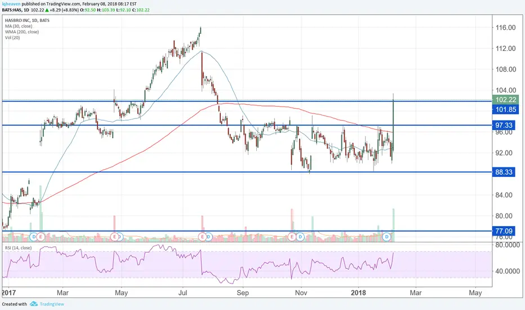Click the O:92.50 open value in header
The height and width of the screenshot is (310, 525).
coord(88,10)
